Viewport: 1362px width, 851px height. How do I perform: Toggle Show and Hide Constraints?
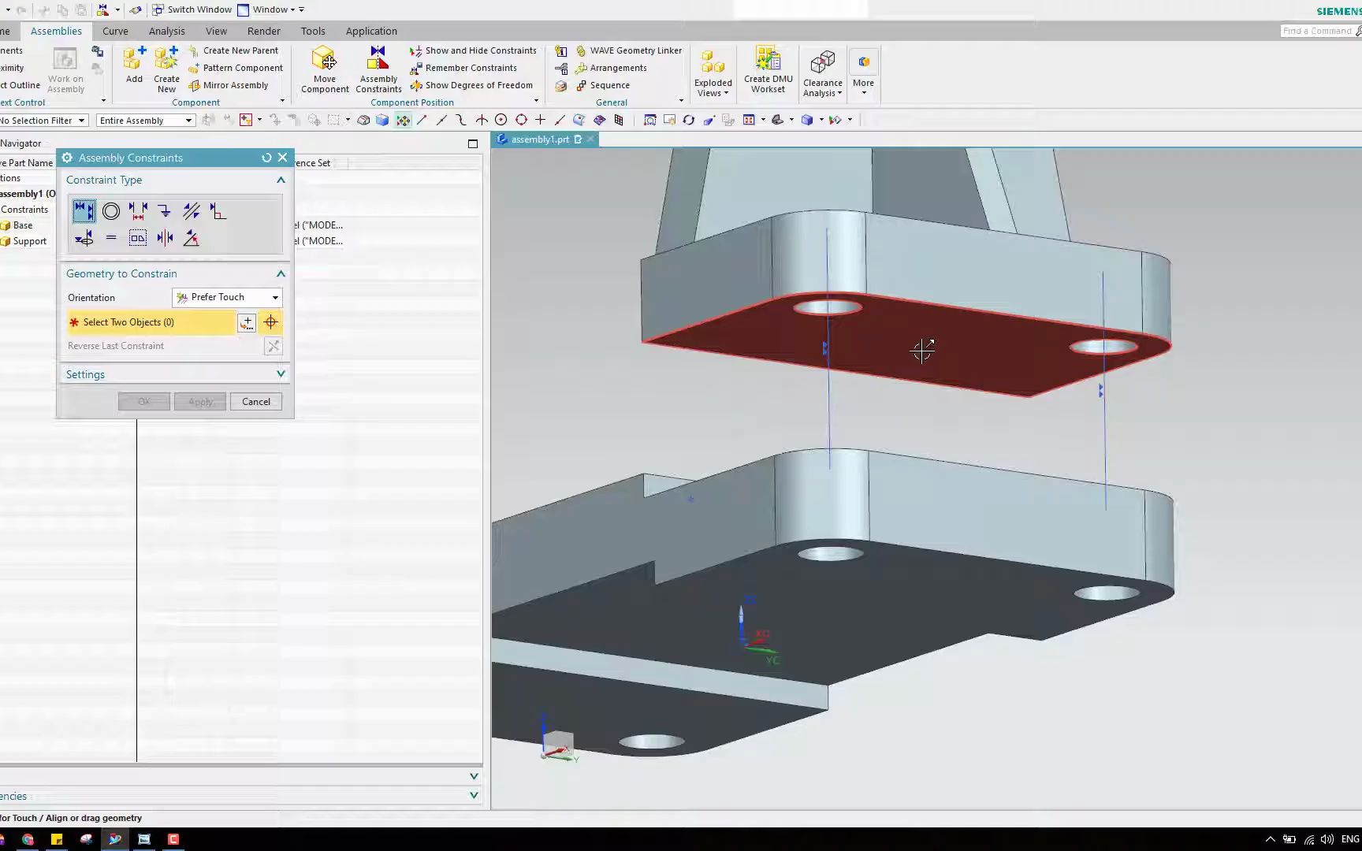474,50
